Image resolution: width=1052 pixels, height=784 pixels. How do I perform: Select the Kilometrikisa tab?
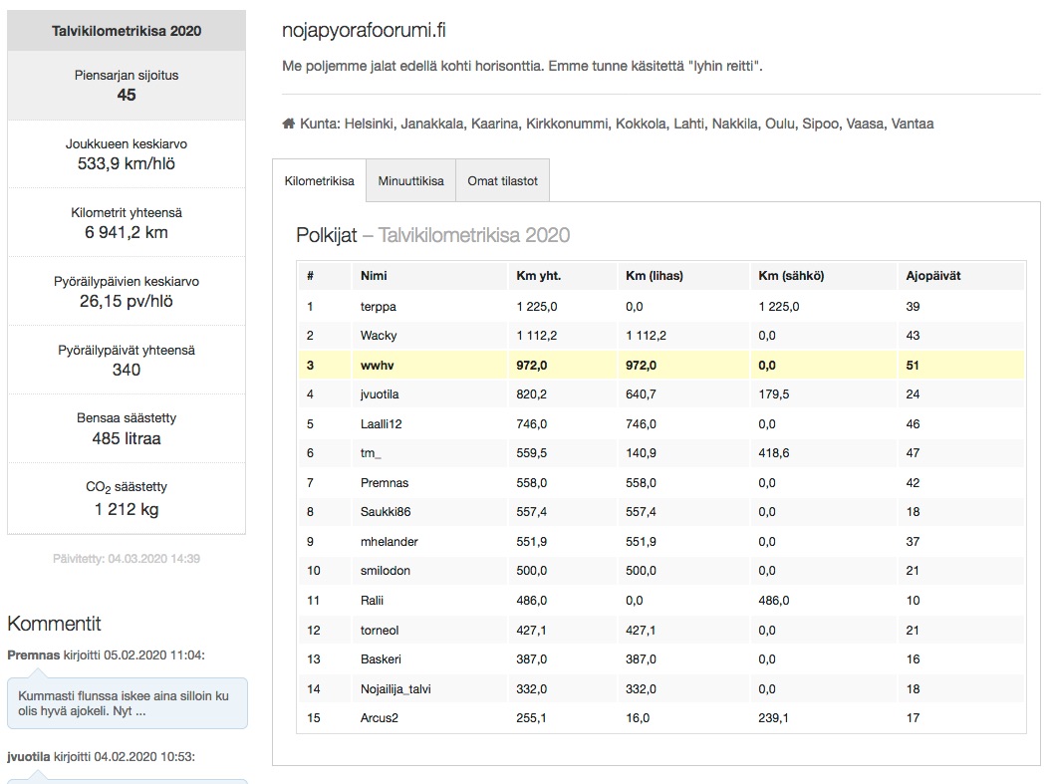click(x=319, y=181)
